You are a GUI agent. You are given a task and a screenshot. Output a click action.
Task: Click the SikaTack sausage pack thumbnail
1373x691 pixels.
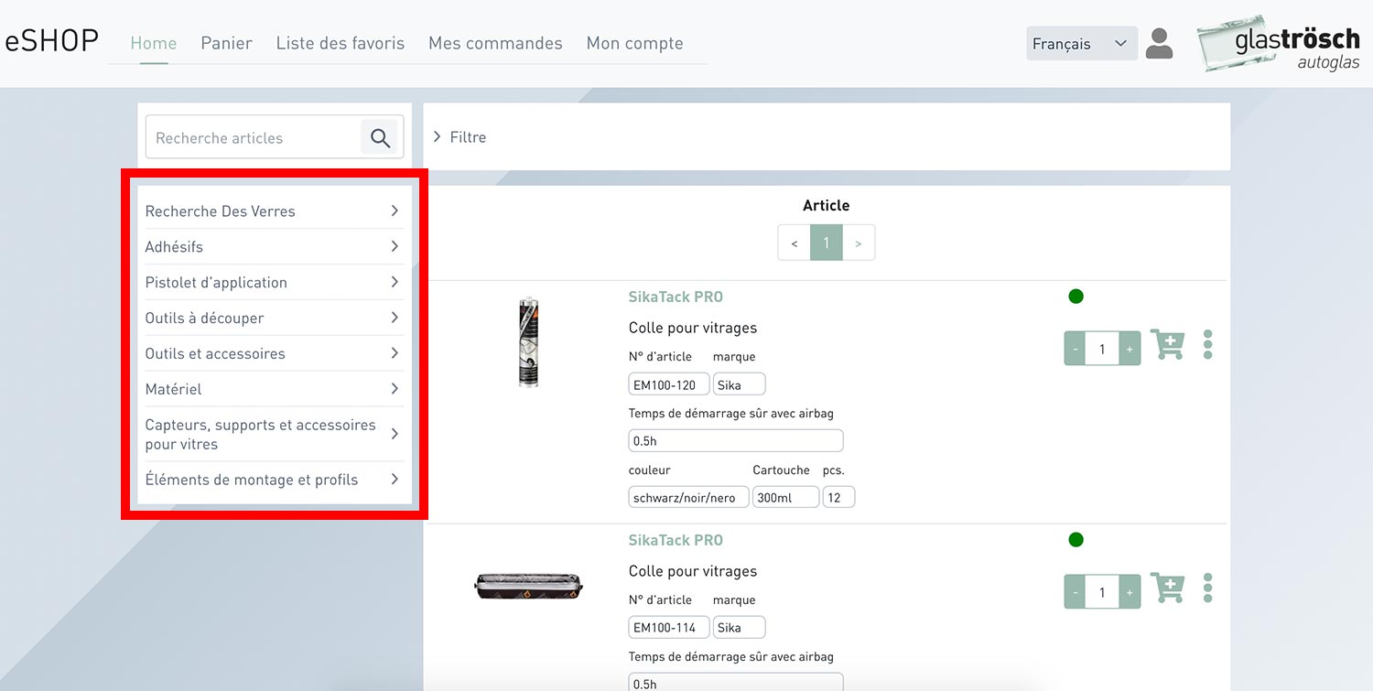coord(529,586)
